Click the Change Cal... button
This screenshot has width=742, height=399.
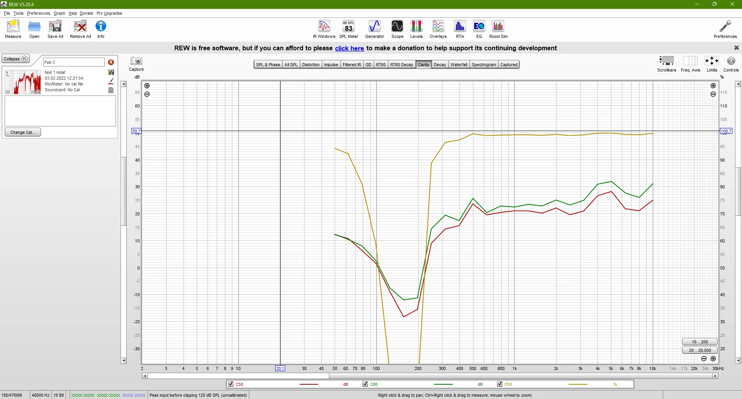(23, 132)
